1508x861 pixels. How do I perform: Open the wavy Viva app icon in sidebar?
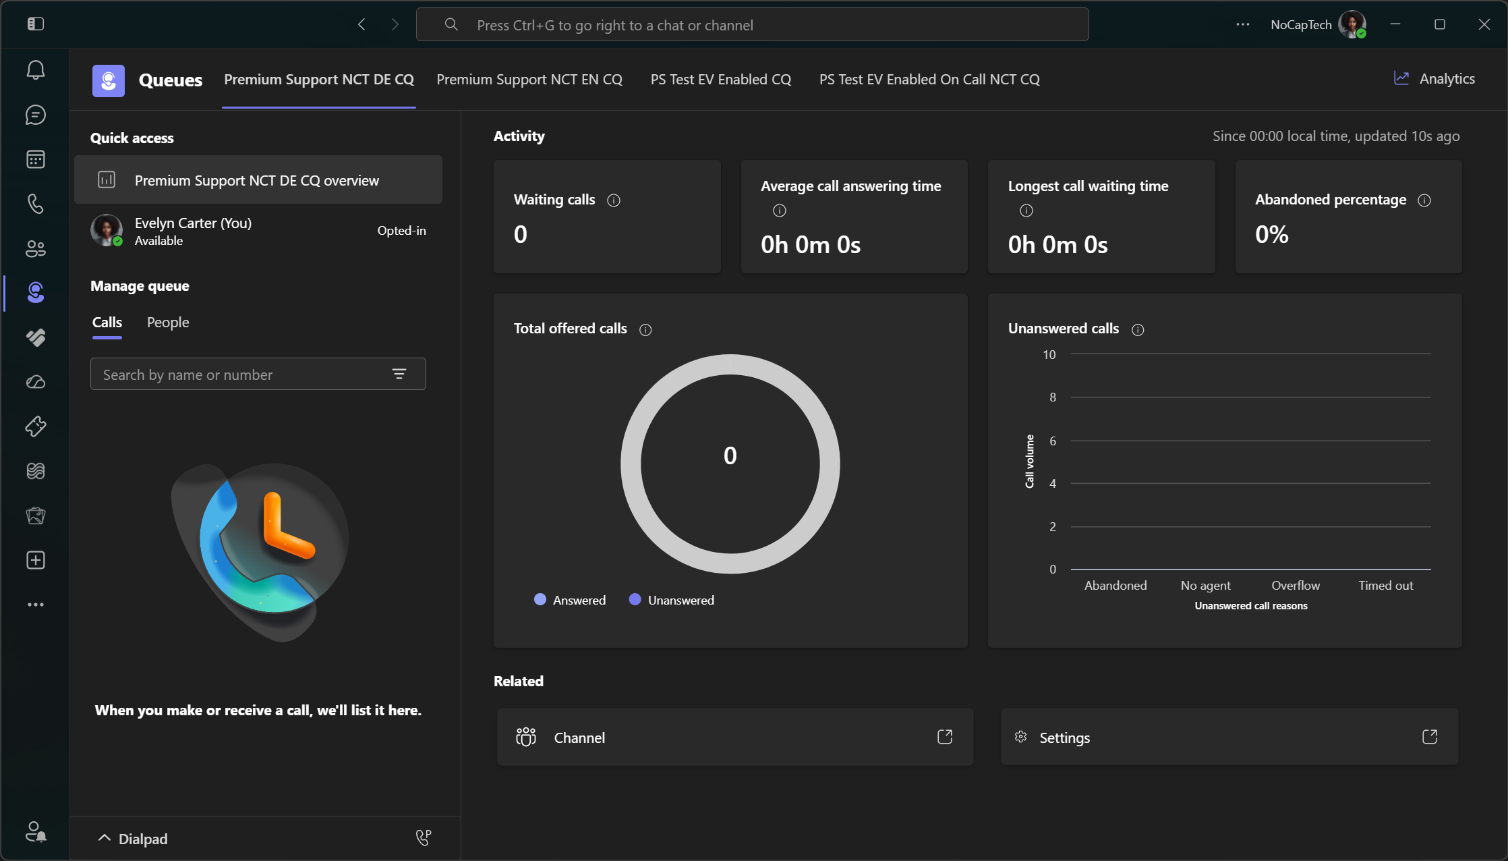tap(36, 471)
